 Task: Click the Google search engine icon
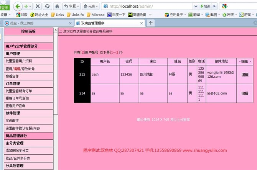(x=224, y=7)
